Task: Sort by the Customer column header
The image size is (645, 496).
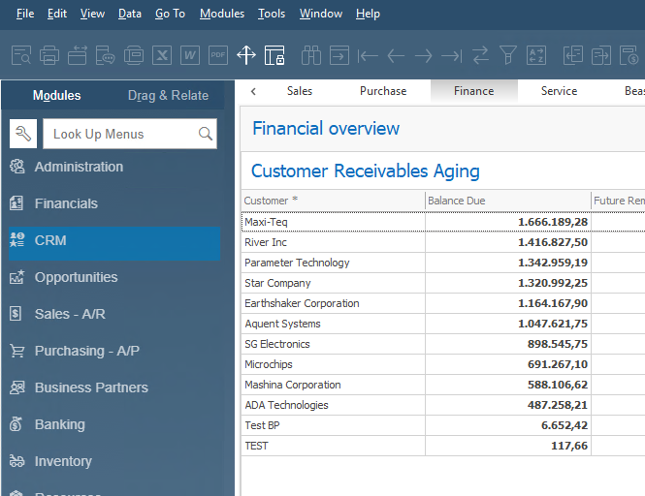Action: [334, 201]
